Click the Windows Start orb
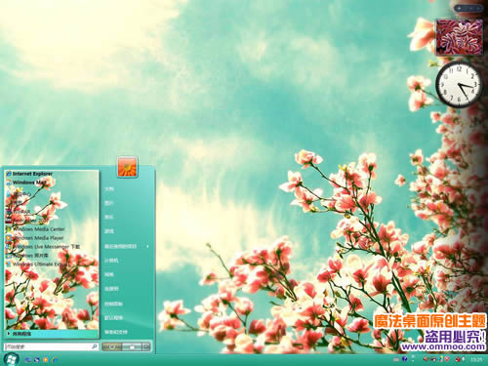Screen dimensions: 488x366 pyautogui.click(x=11, y=359)
